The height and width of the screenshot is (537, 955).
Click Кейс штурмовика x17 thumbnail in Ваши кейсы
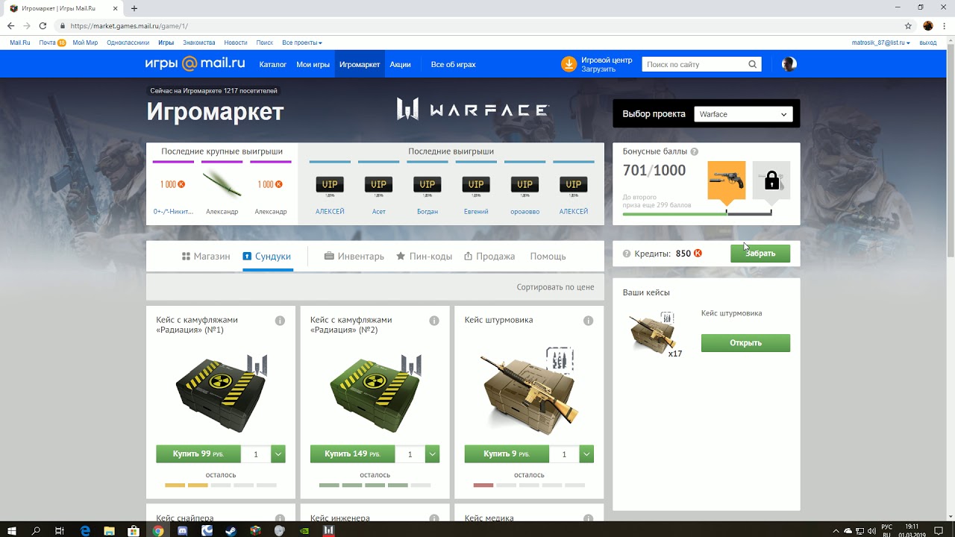click(x=655, y=333)
